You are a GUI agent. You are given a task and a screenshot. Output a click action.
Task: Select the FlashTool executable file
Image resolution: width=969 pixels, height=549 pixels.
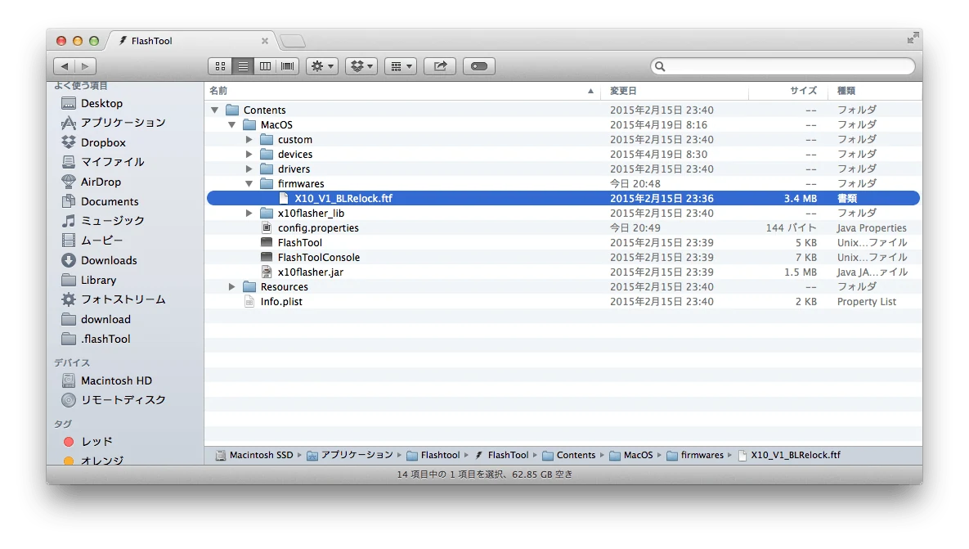coord(299,242)
